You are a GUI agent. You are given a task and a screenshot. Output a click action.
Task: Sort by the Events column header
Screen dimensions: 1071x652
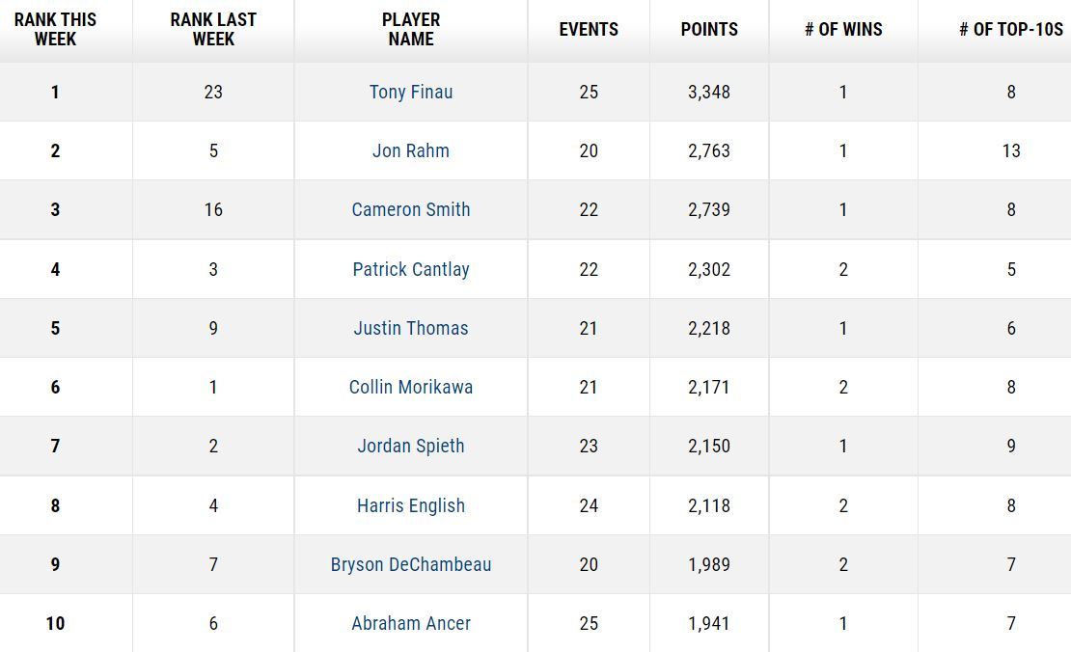589,30
